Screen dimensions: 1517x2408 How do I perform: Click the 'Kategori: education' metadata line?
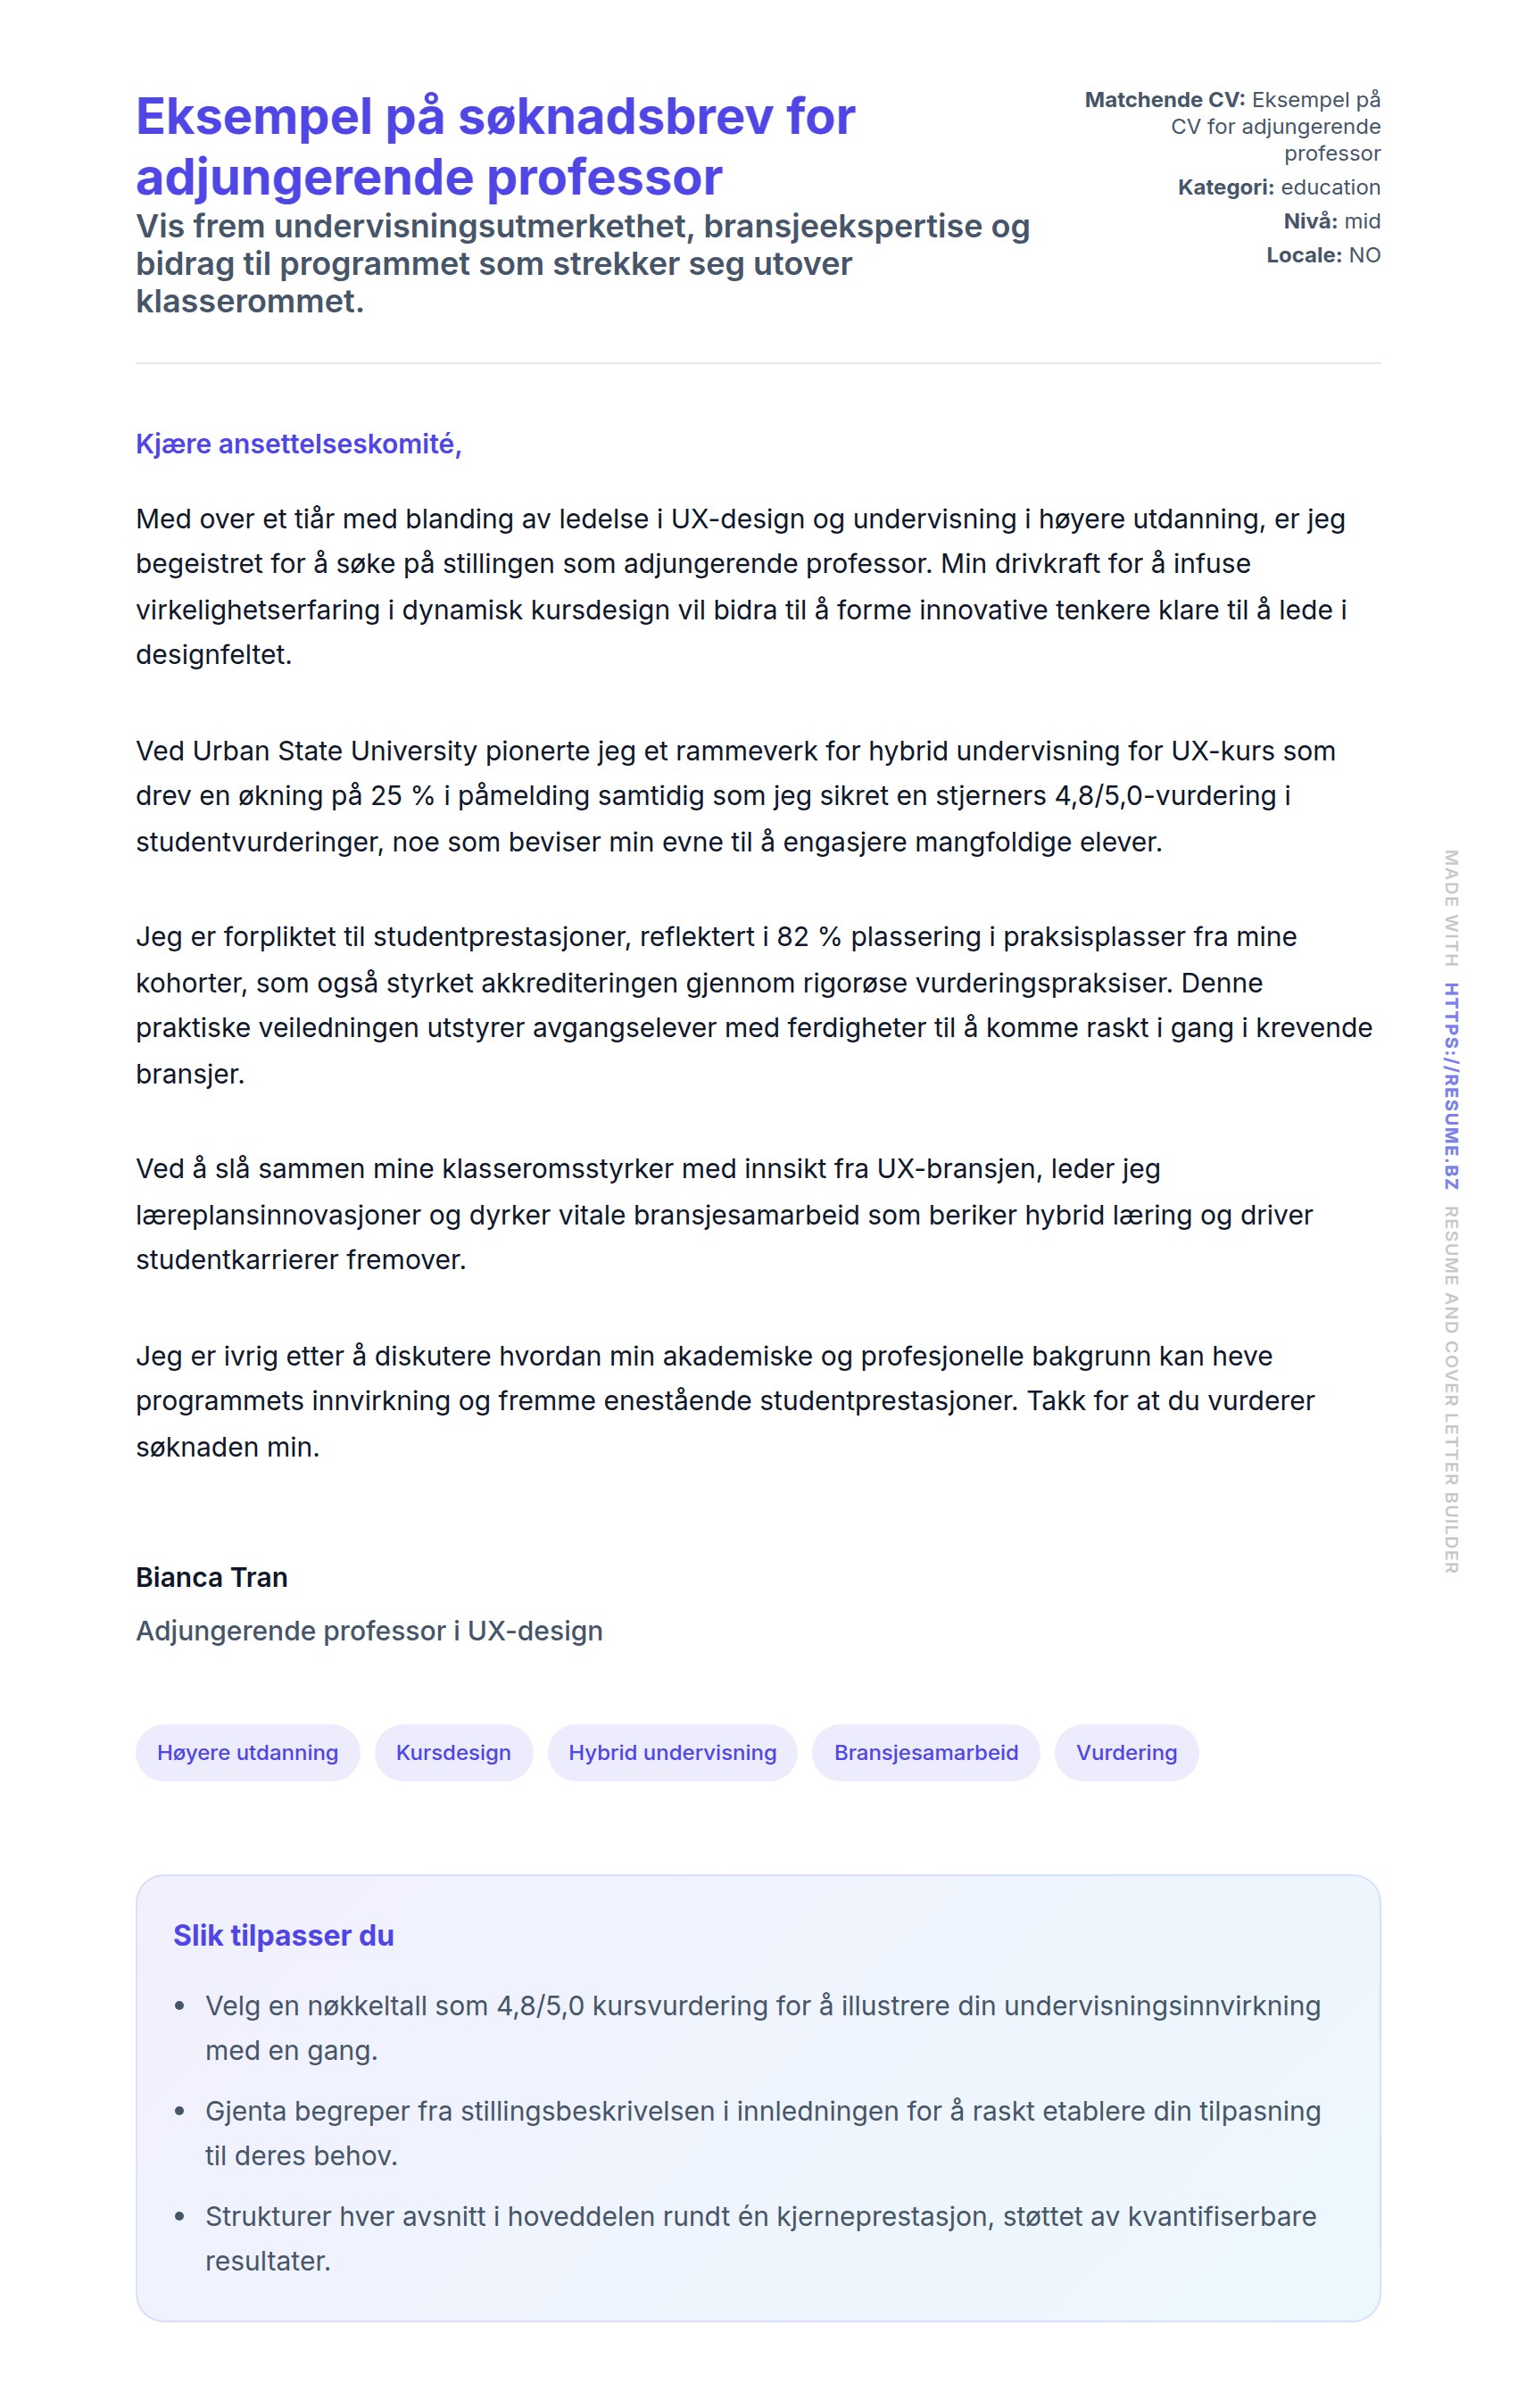1278,187
